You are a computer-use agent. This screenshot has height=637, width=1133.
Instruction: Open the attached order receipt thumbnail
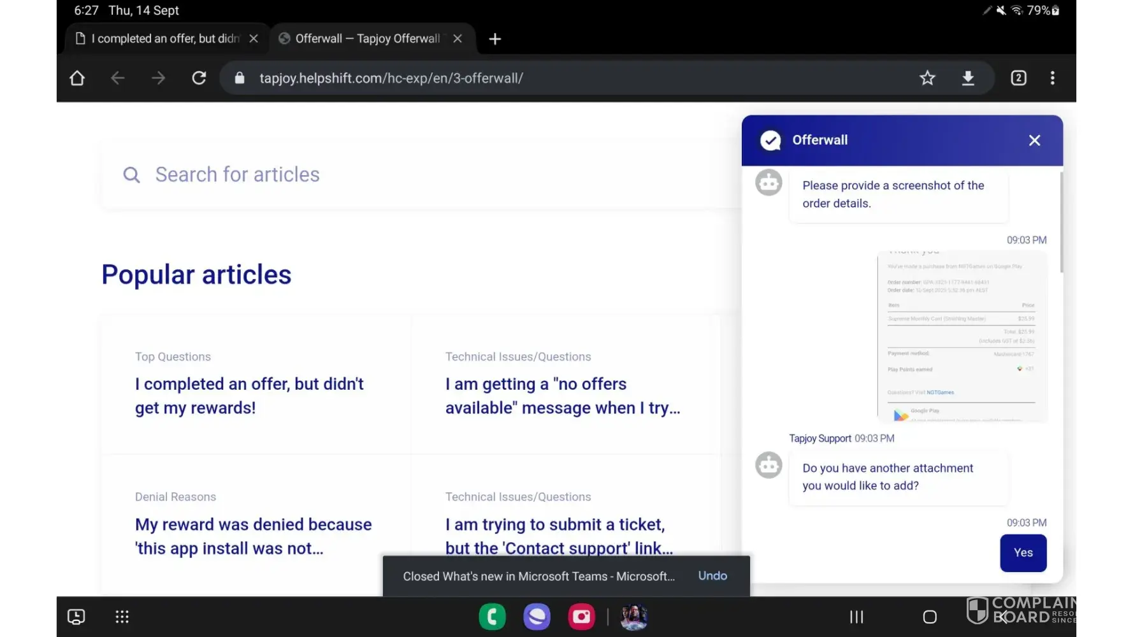(962, 336)
